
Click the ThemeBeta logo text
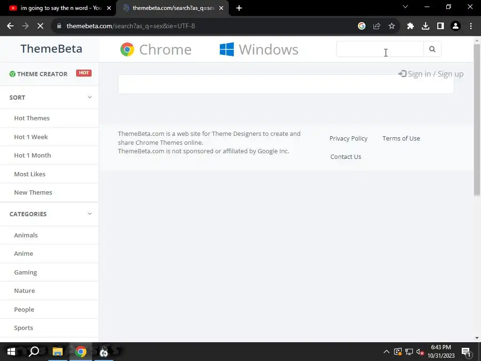[x=51, y=48]
